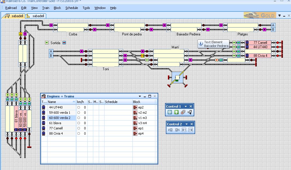Toggle the km/h checkbox for 61 blava
Viewport: 291px width, 170px height.
[x=79, y=123]
